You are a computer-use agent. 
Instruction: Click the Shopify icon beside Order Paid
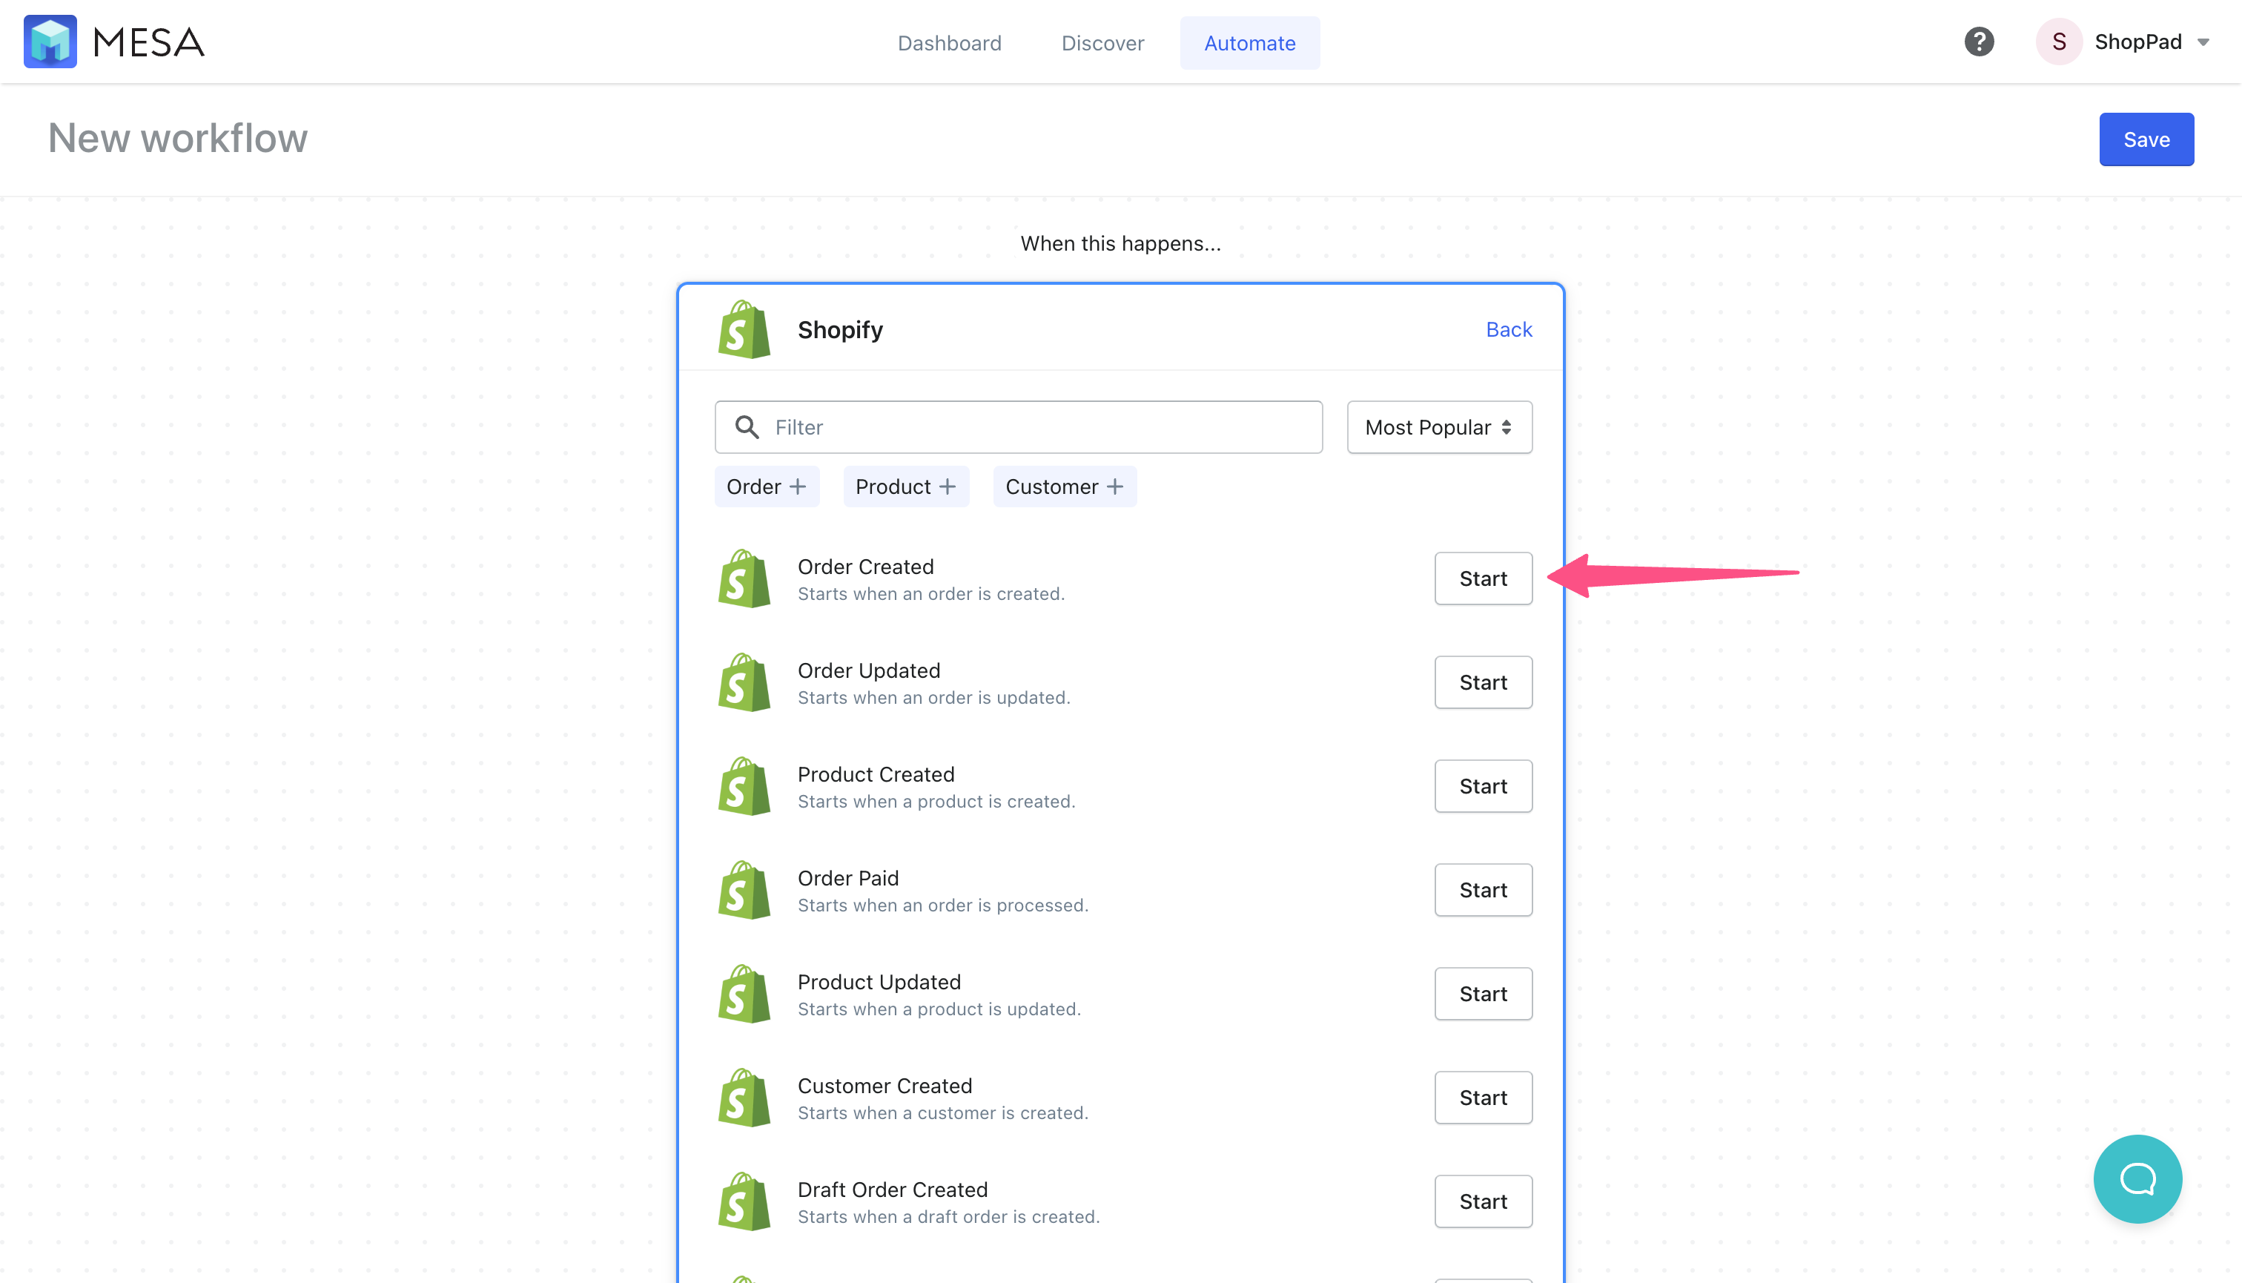744,891
